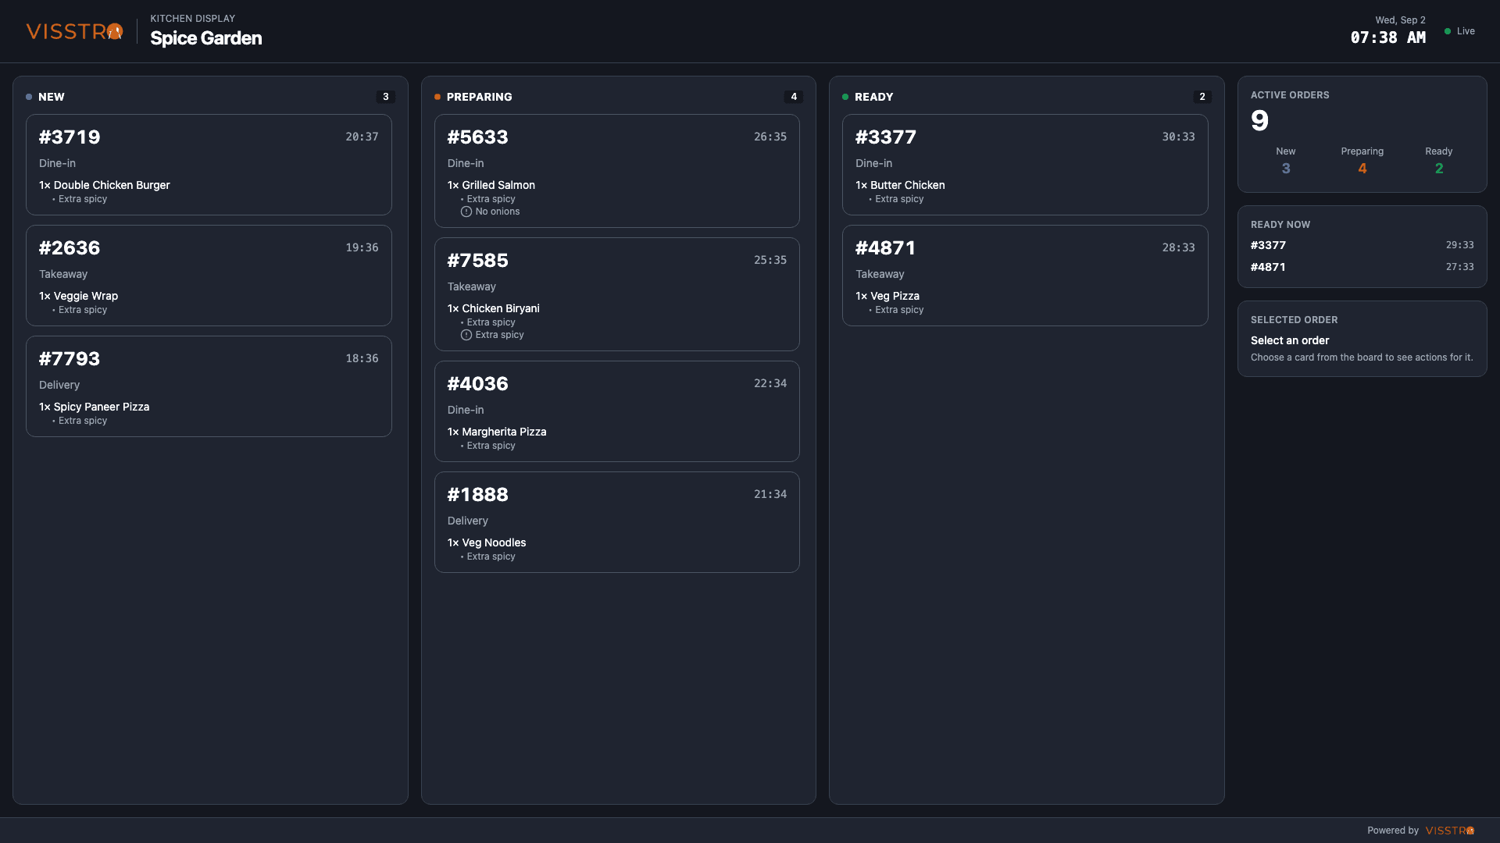Click the timer 20:37 on order #3719

(x=362, y=137)
